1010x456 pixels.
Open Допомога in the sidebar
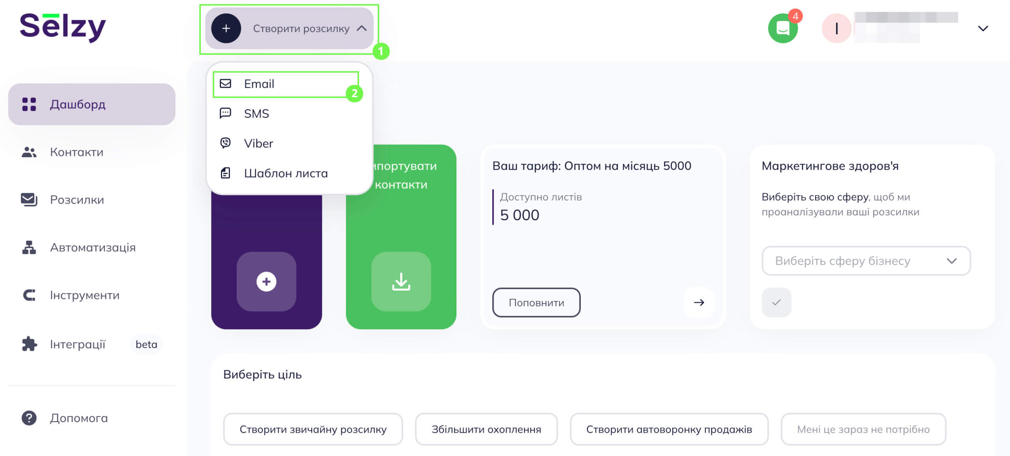click(x=92, y=418)
